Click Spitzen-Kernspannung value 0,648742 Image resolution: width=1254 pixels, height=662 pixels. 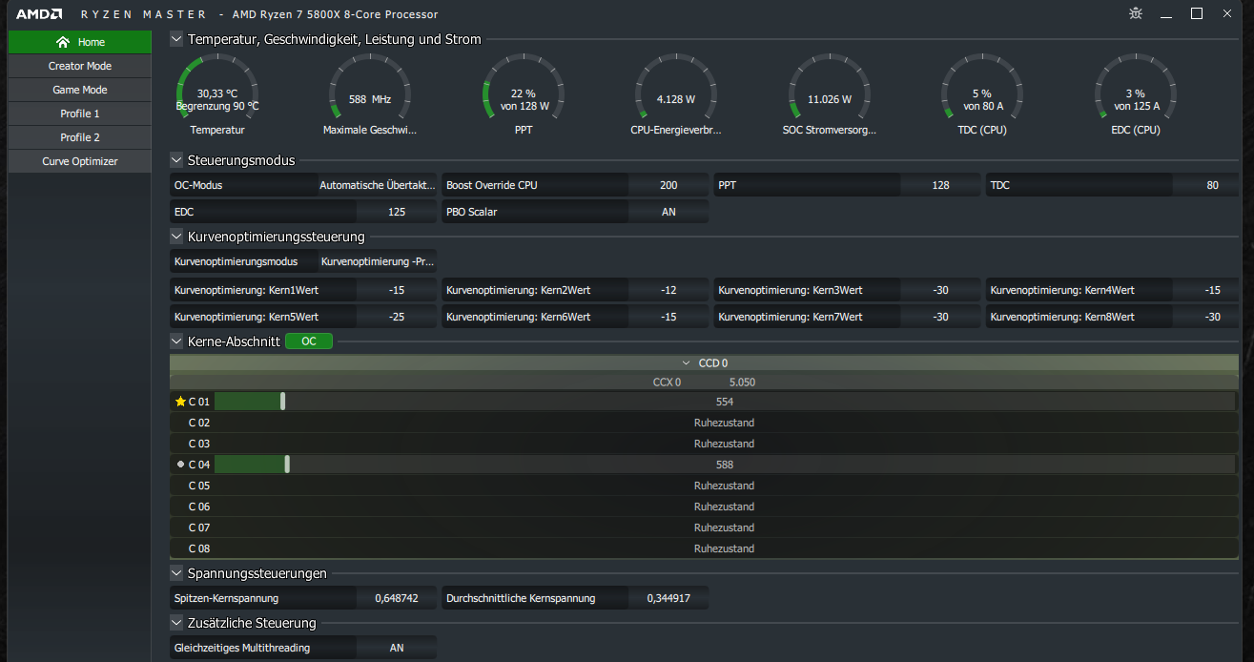397,598
